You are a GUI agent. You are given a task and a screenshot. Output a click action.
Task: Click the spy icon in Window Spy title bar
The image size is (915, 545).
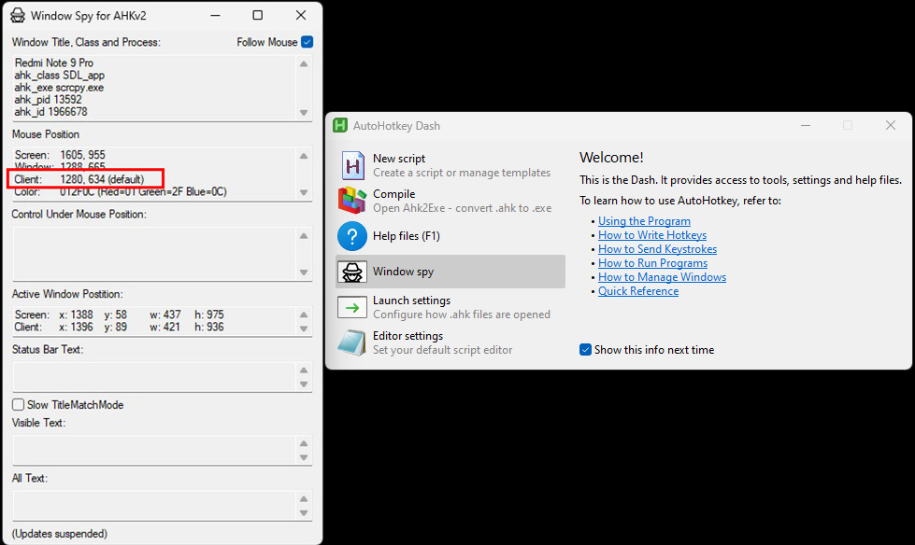coord(18,16)
